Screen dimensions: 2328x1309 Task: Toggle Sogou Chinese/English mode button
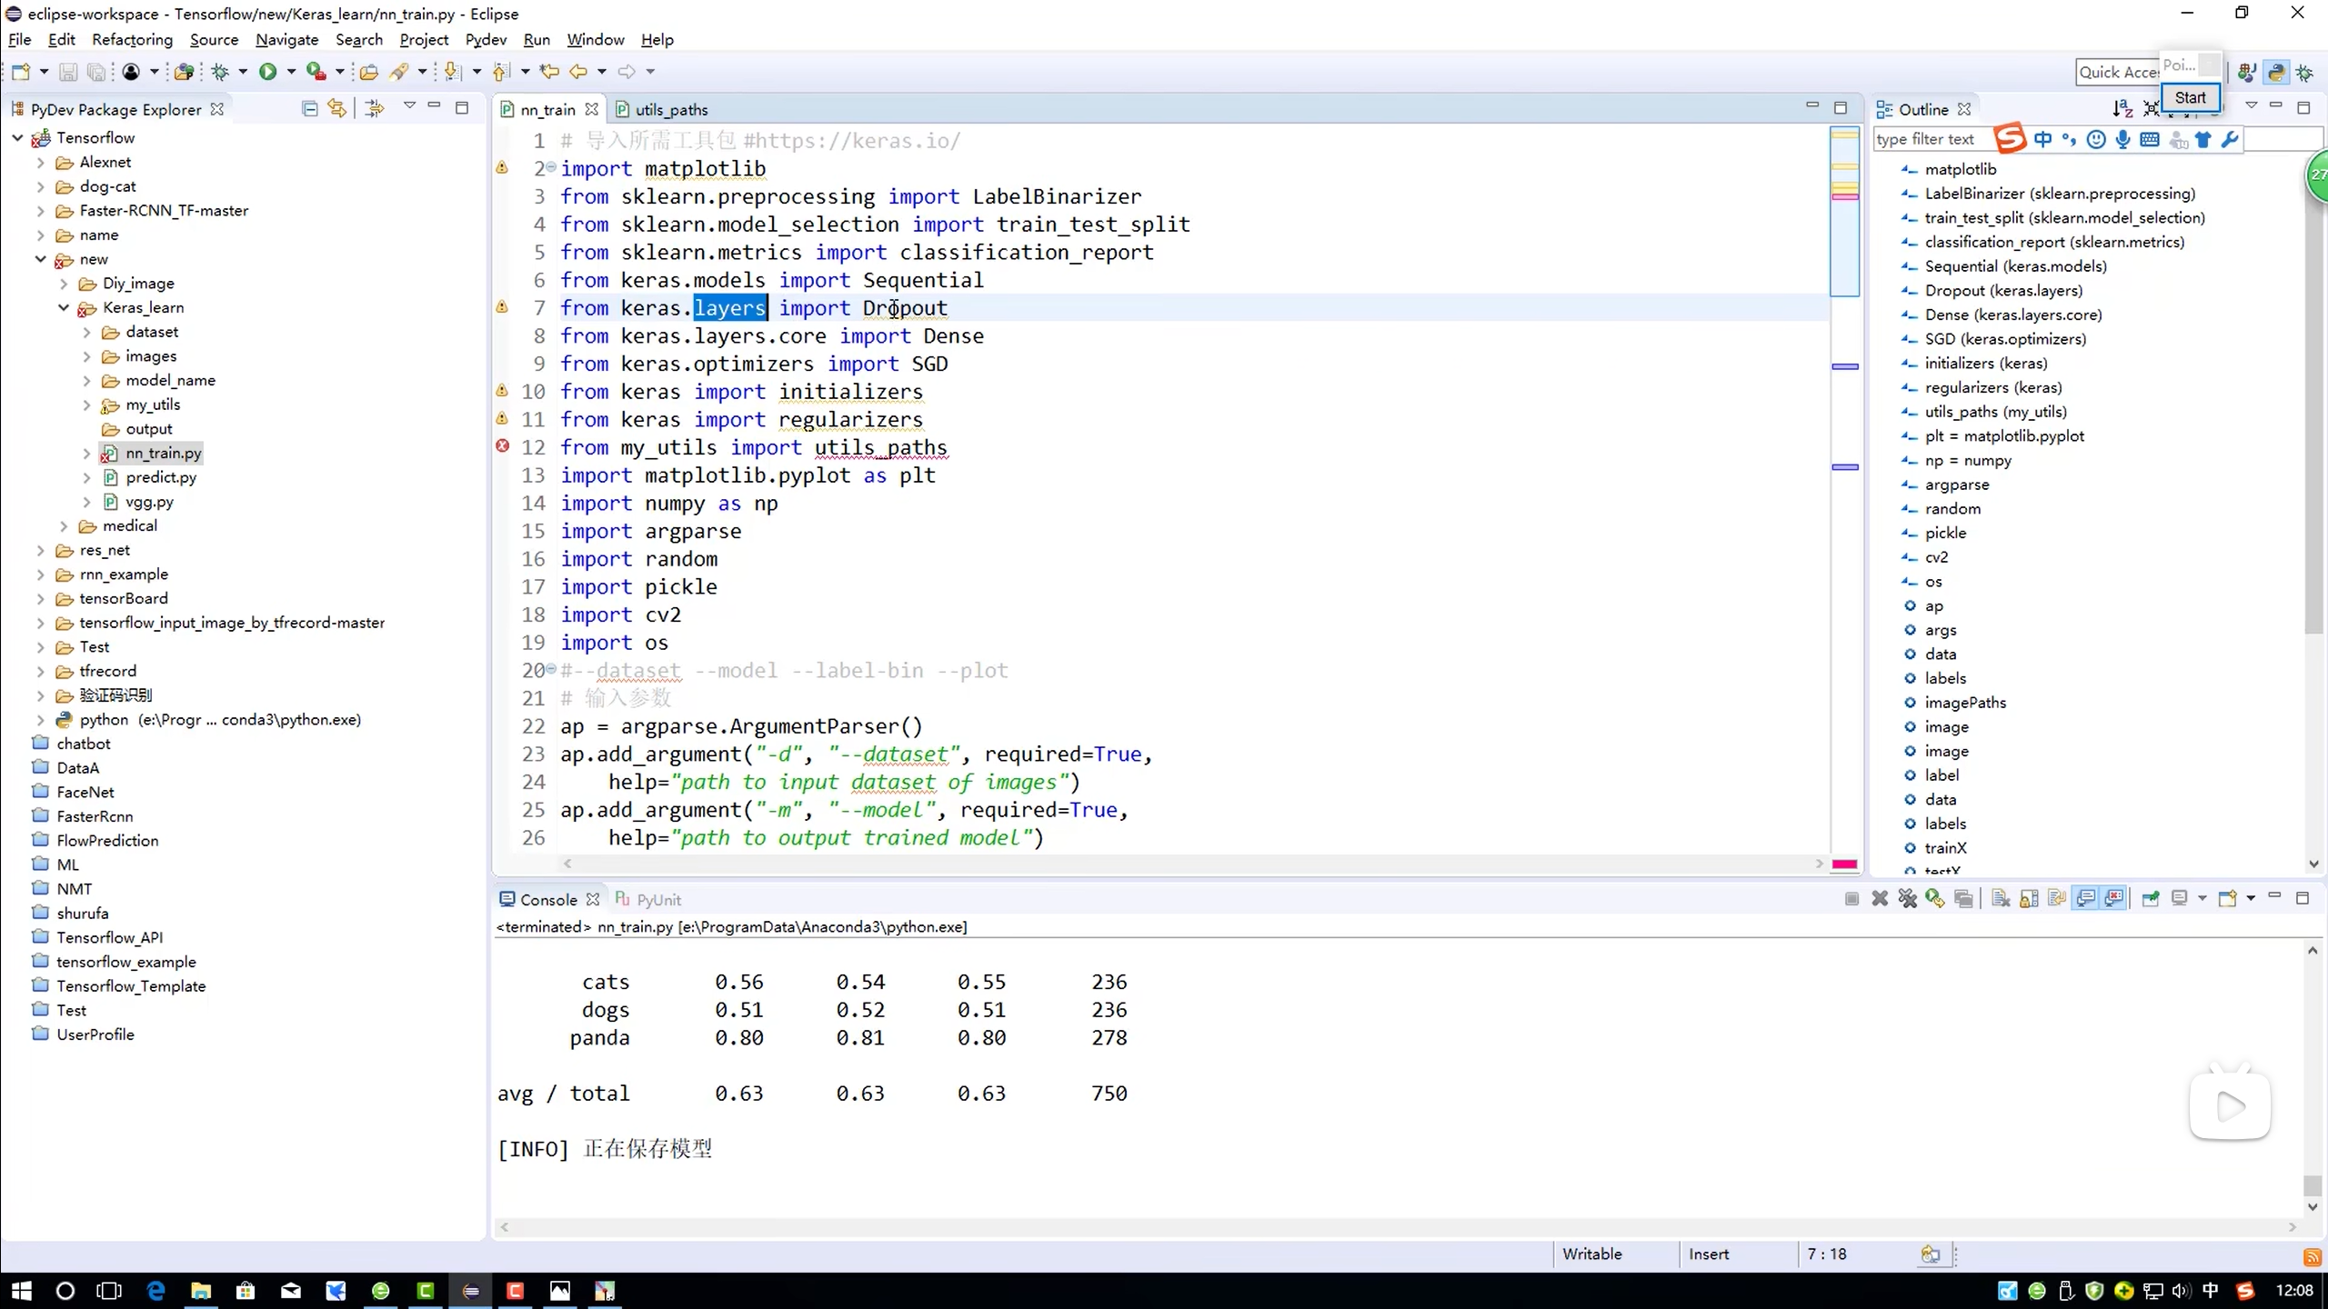pyautogui.click(x=2043, y=139)
